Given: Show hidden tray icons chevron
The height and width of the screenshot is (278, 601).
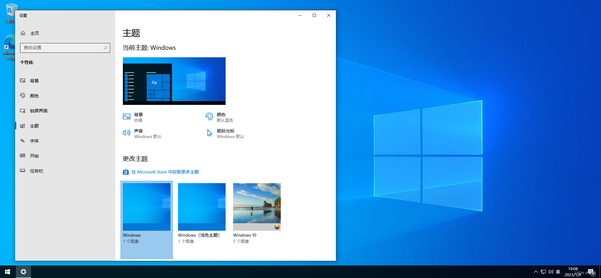Looking at the screenshot, I should point(536,272).
